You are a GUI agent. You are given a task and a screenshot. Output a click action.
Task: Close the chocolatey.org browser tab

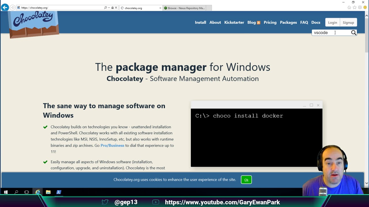click(x=160, y=8)
